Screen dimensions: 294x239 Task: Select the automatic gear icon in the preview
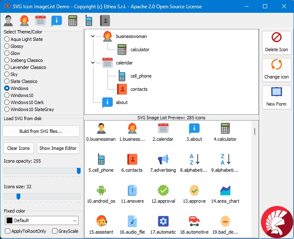pos(163,222)
